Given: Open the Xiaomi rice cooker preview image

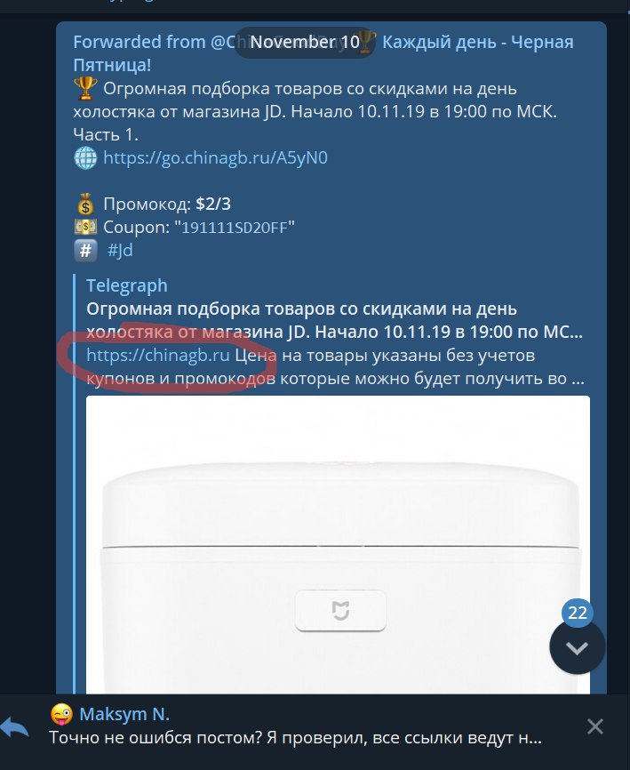Looking at the screenshot, I should (x=338, y=544).
